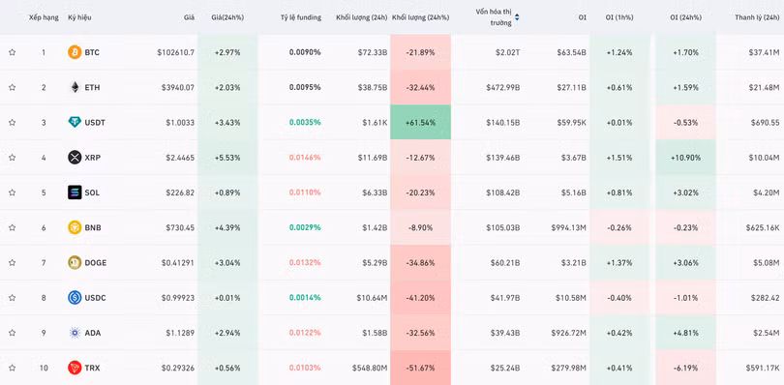Click ETH OI 1h +0.61% cell
Viewport: 784px width, 385px height.
[620, 87]
